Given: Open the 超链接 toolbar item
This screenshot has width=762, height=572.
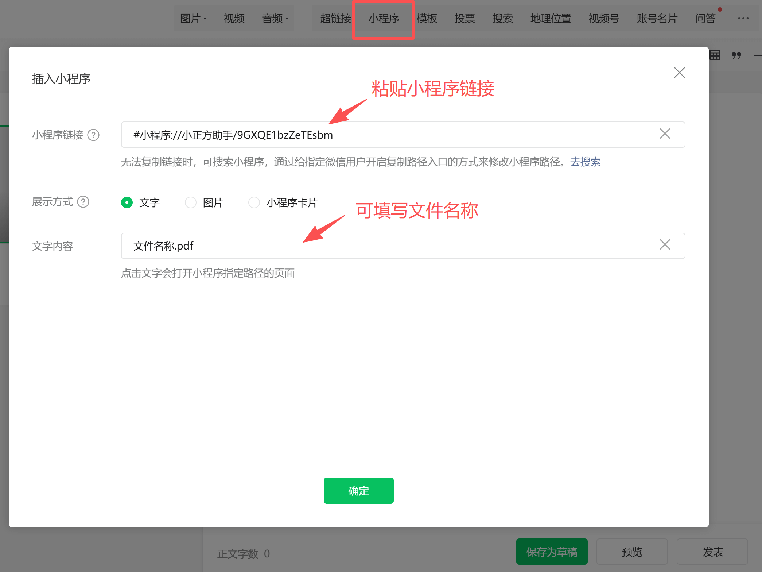Looking at the screenshot, I should tap(335, 18).
